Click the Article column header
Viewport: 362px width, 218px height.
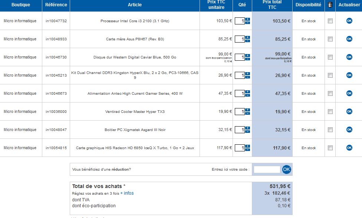point(135,5)
